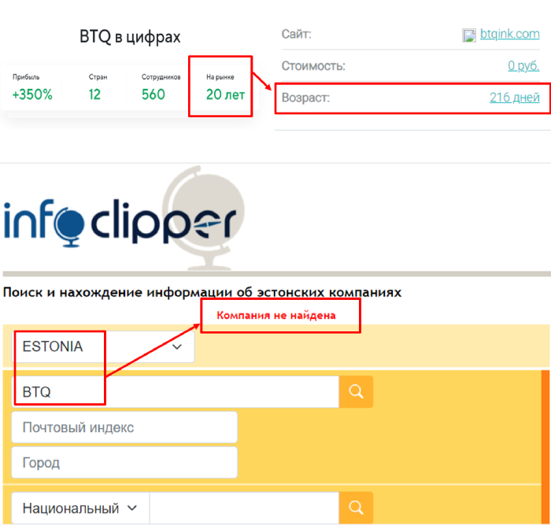Select the 20 лет На рынке figure

click(x=225, y=94)
